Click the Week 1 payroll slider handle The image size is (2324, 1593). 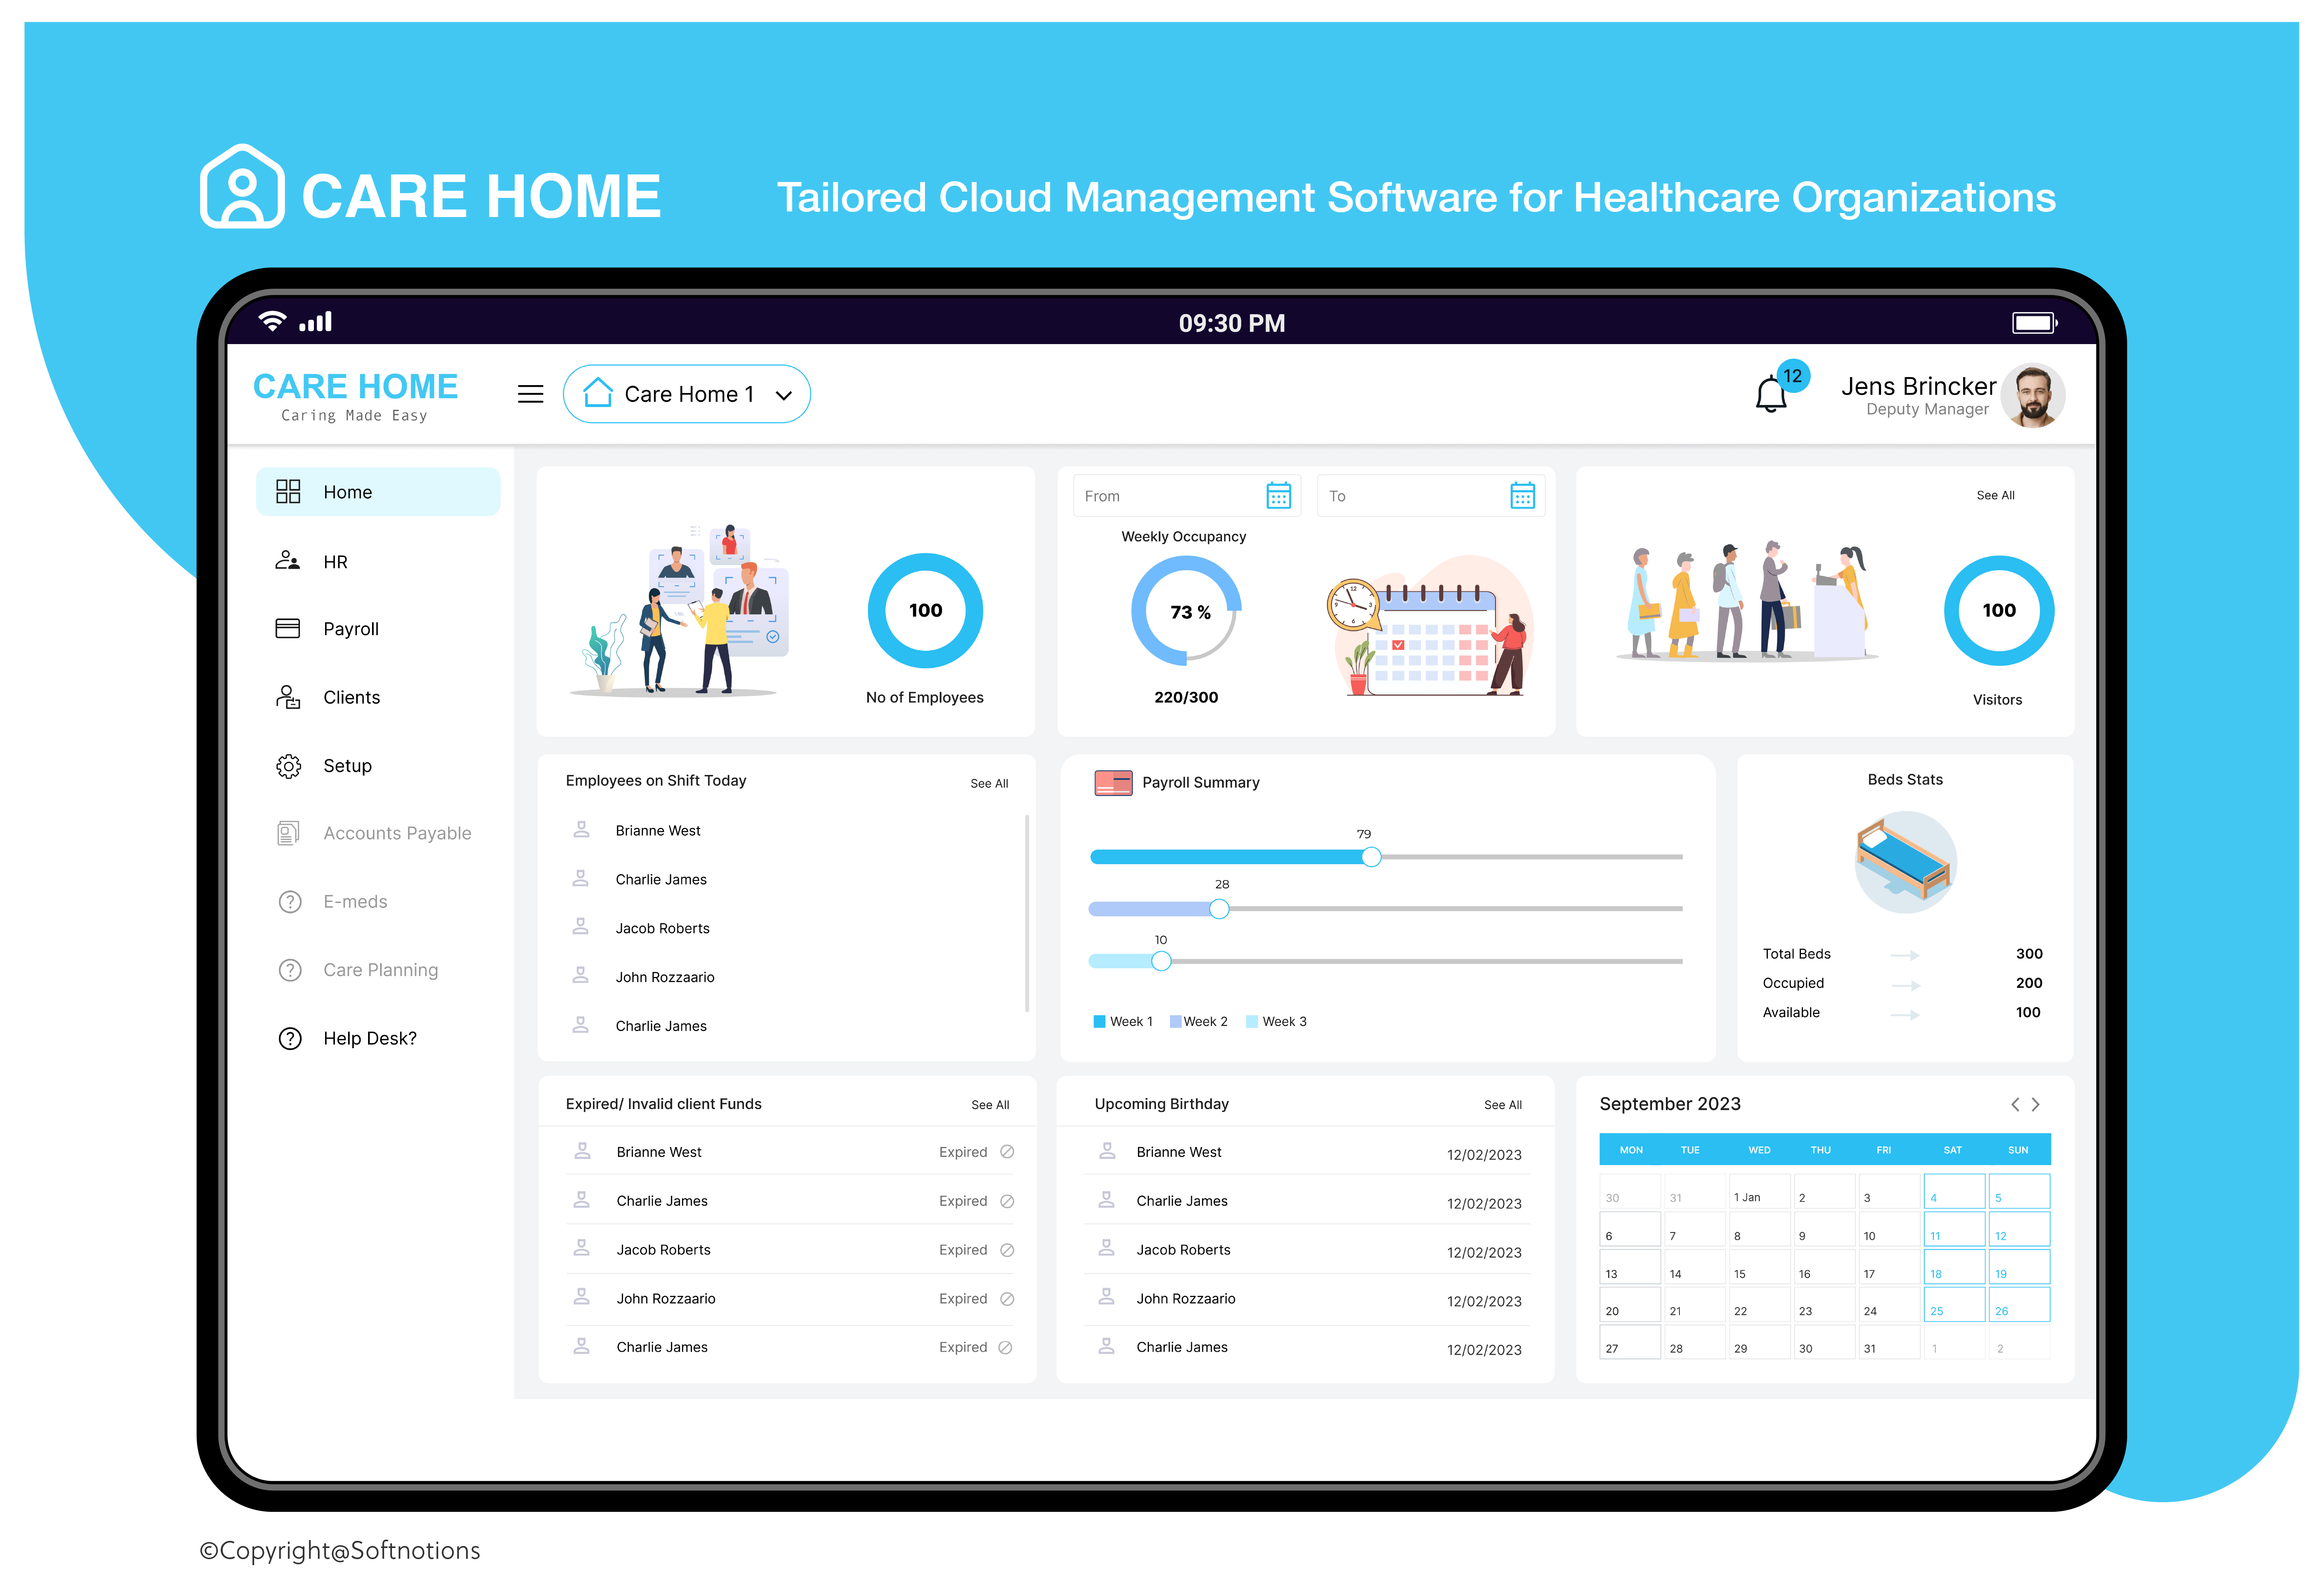pos(1371,857)
